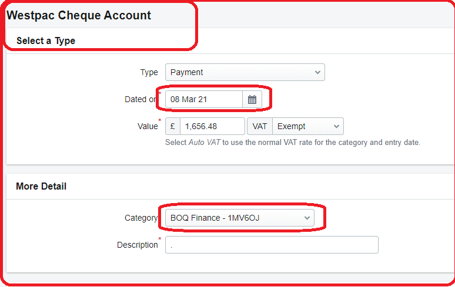Viewport: 455px width, 287px height.
Task: Open the Type dropdown showing Payment
Action: tap(245, 72)
